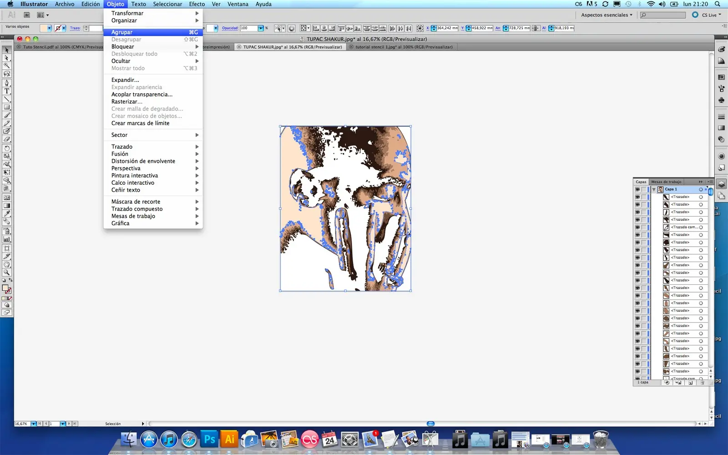Click the Trazo link in control bar

[75, 28]
